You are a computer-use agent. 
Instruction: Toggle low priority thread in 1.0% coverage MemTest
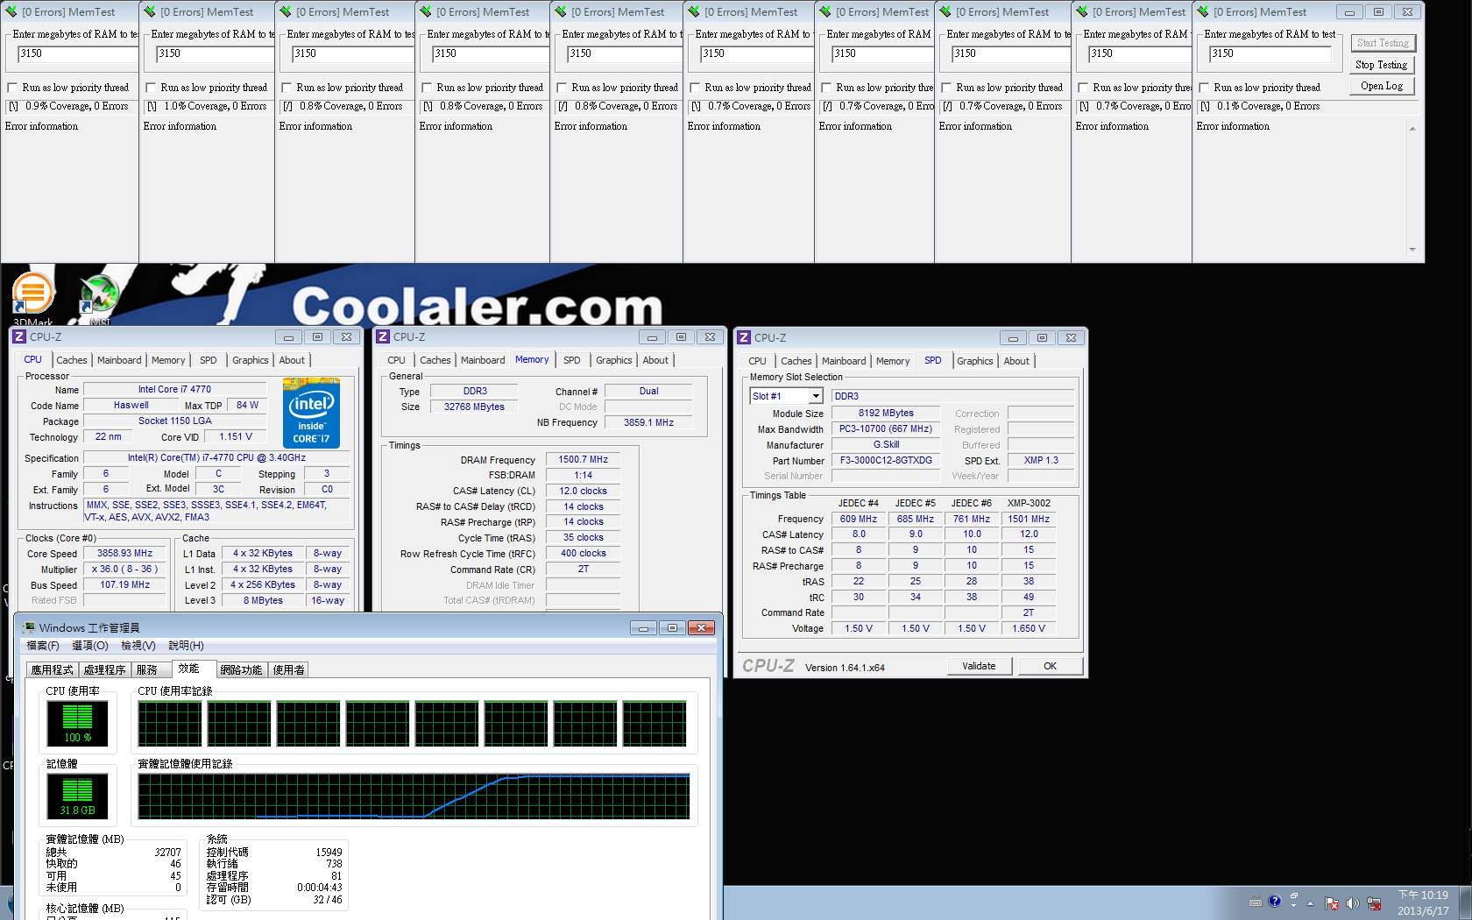[x=151, y=88]
